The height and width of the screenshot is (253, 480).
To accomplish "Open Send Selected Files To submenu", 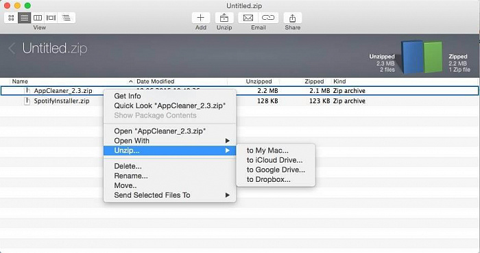I will pyautogui.click(x=170, y=195).
